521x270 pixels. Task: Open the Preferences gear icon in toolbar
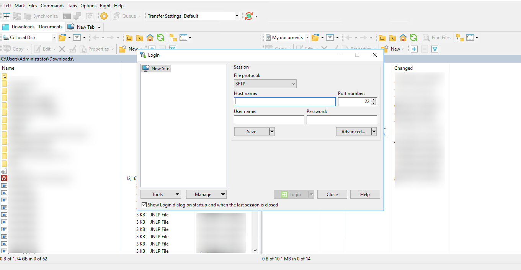[x=104, y=16]
